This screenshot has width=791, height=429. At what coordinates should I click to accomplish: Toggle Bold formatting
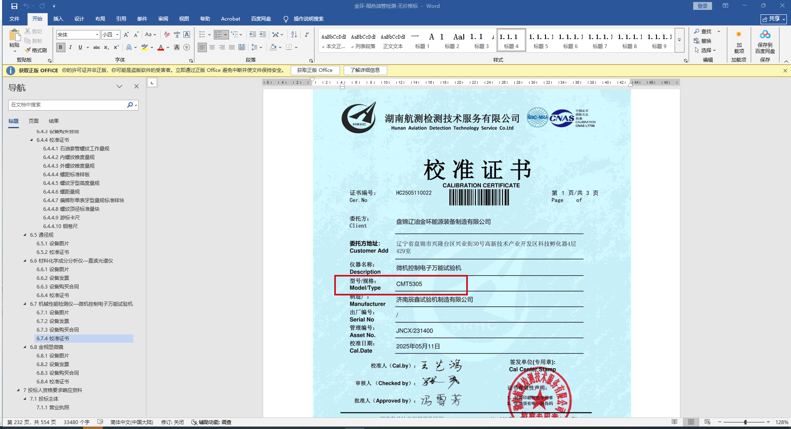coord(61,47)
